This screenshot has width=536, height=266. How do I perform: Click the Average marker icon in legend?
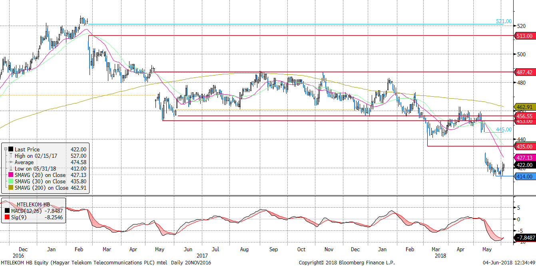tap(11, 162)
